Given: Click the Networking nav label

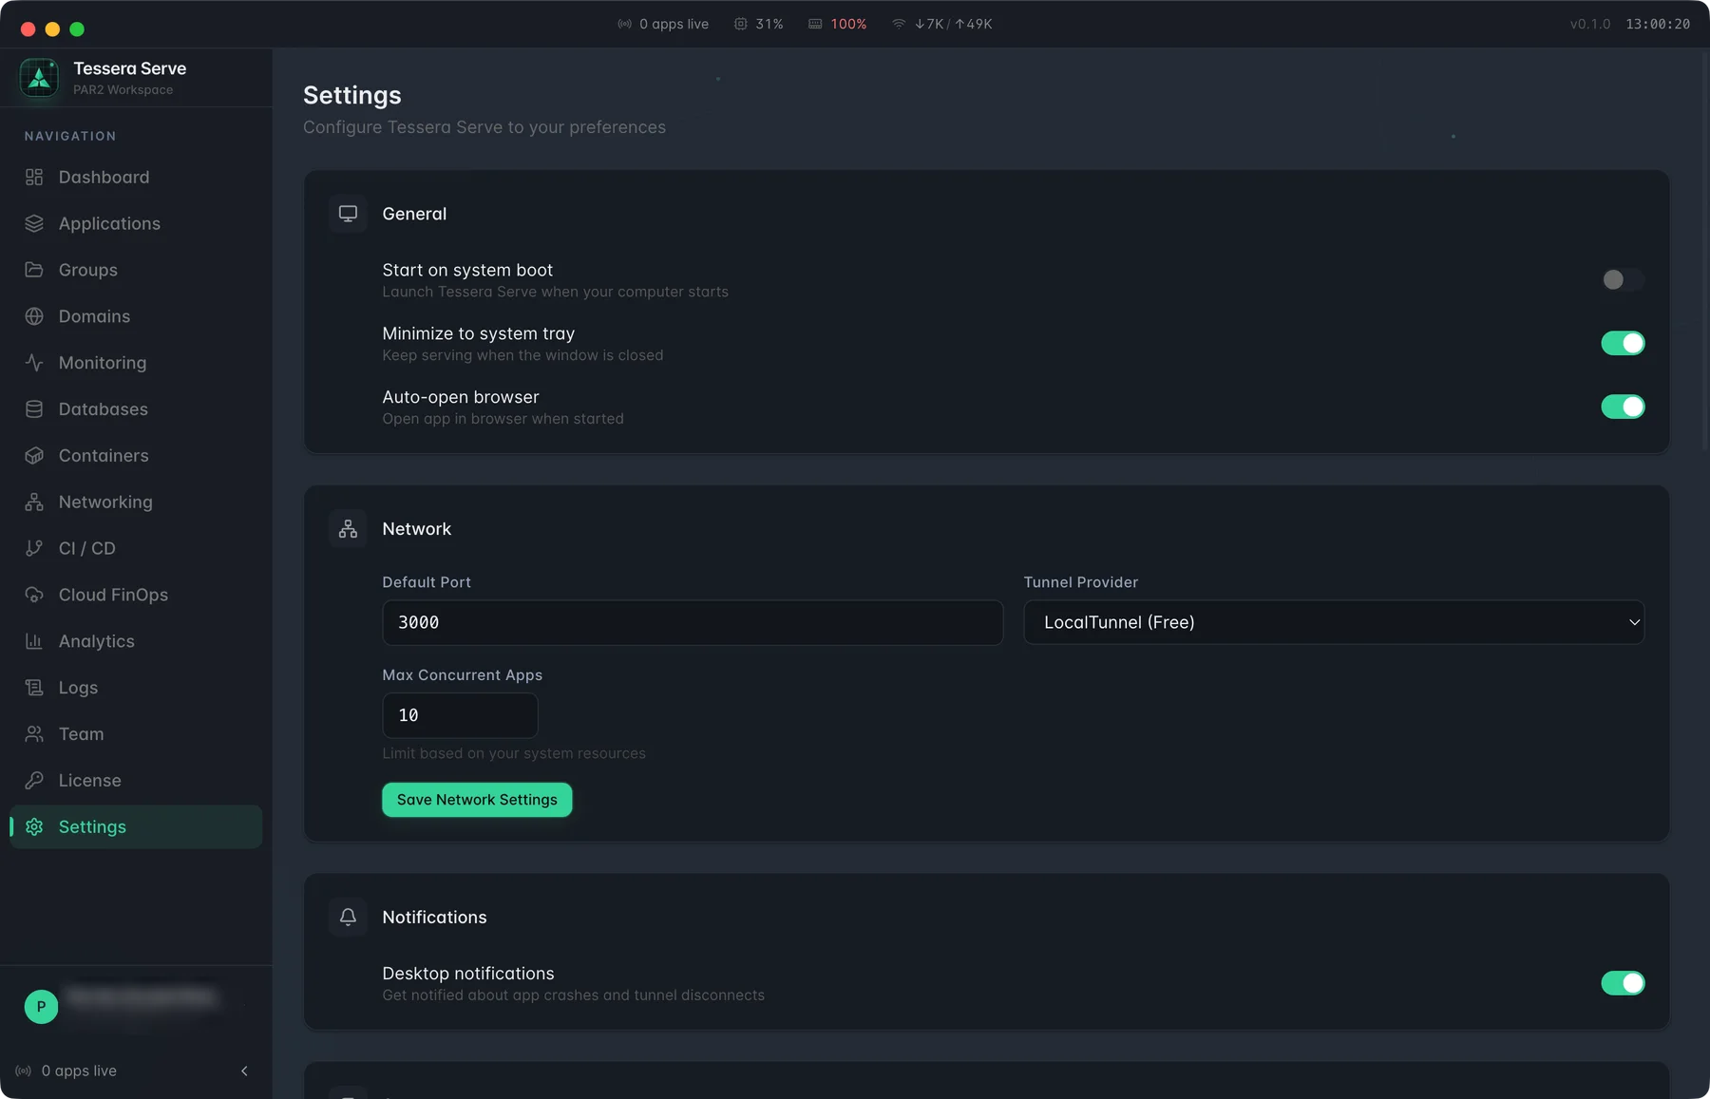Looking at the screenshot, I should pos(105,502).
